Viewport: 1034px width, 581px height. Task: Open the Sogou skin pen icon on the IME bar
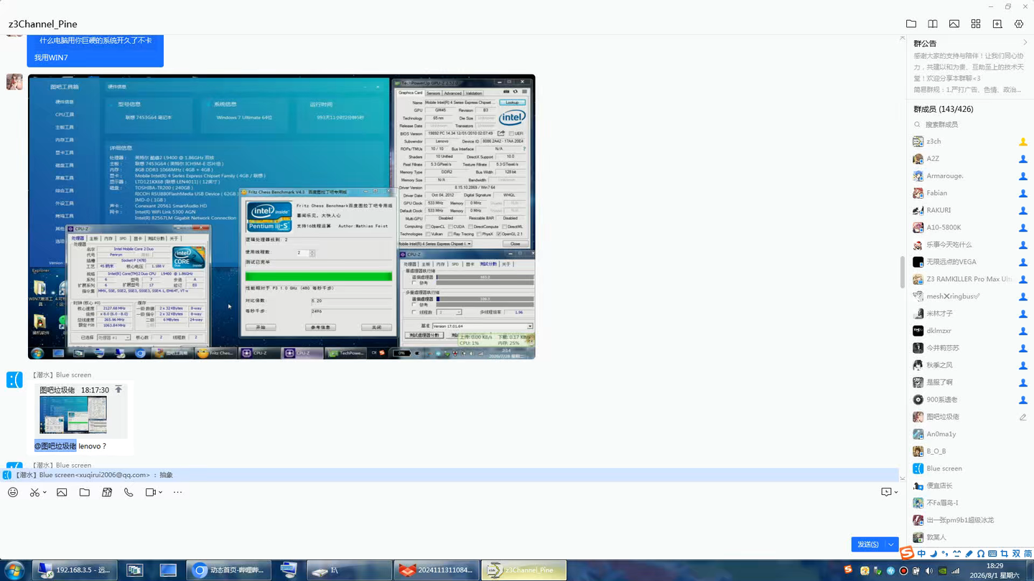click(969, 554)
